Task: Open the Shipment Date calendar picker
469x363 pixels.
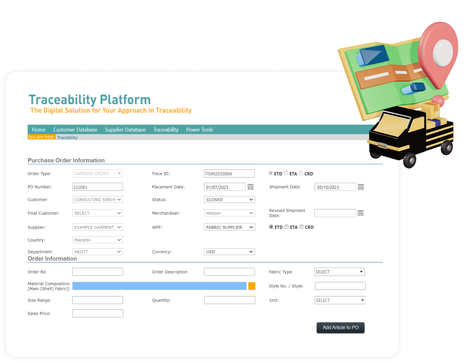Action: 361,187
